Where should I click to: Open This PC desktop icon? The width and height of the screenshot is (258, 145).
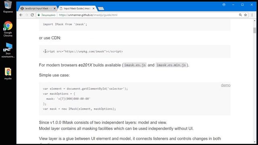click(8, 50)
